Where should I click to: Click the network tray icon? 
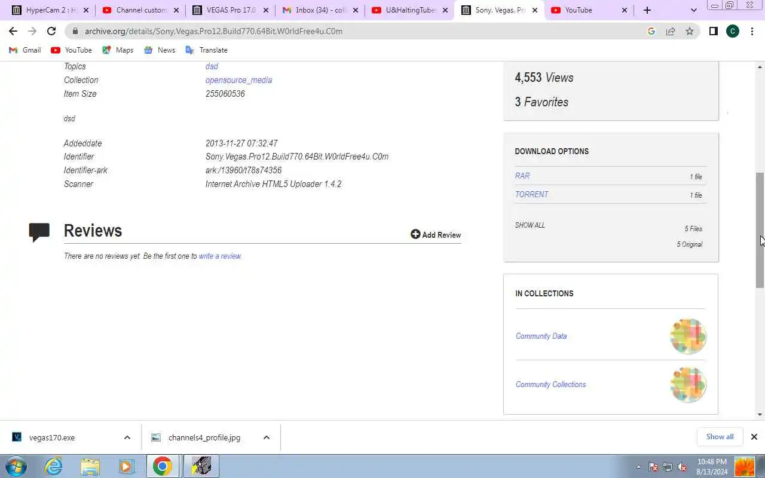(668, 467)
